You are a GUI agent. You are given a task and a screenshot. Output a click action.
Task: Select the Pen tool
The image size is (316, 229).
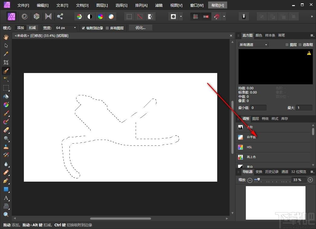[6, 181]
